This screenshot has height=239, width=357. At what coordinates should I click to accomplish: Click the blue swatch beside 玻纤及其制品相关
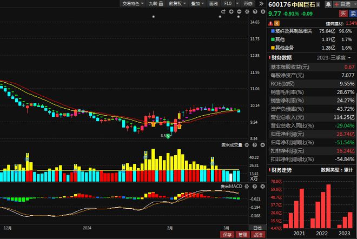[273, 31]
